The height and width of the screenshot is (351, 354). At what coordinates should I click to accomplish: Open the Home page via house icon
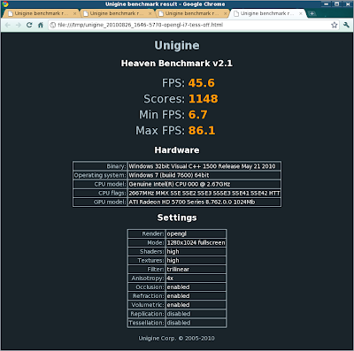tap(41, 25)
